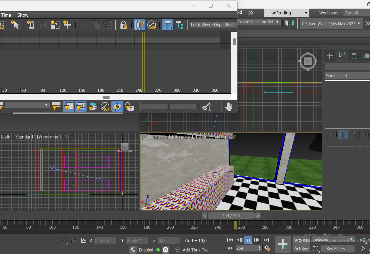Toggle the Lock Selection padlock in Track View

[x=124, y=25]
